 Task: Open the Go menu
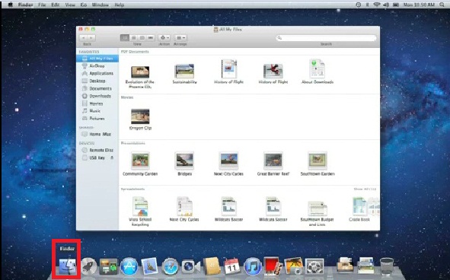pyautogui.click(x=84, y=5)
